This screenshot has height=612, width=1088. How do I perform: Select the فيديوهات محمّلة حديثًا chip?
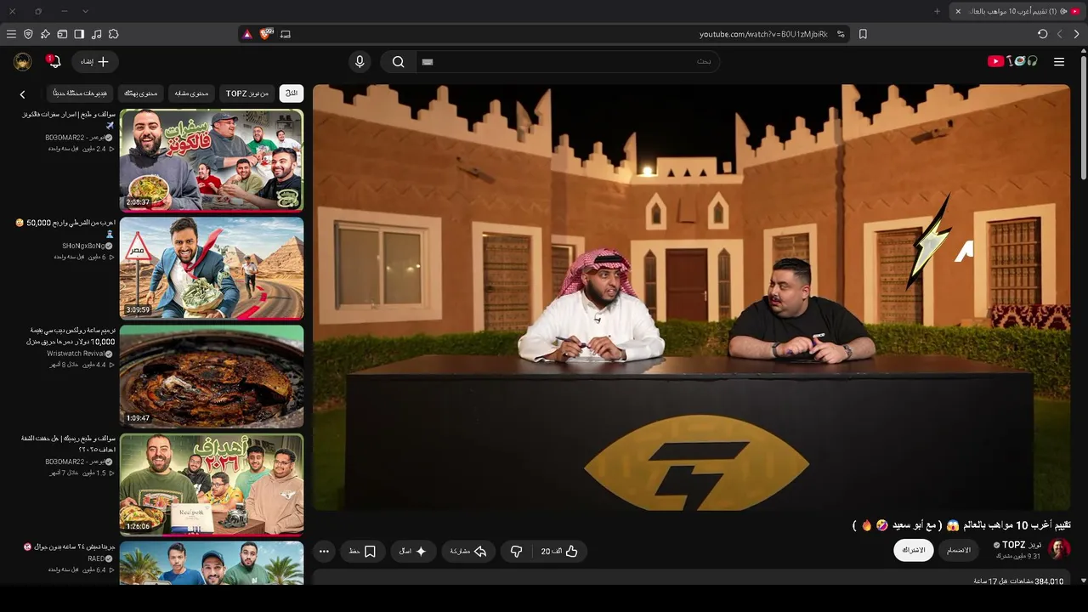80,93
